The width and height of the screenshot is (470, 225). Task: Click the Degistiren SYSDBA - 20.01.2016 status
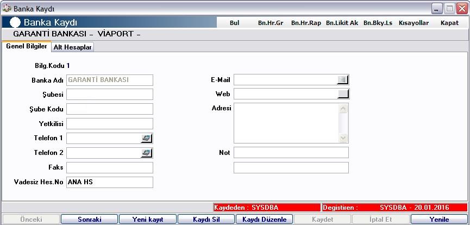[x=395, y=208]
